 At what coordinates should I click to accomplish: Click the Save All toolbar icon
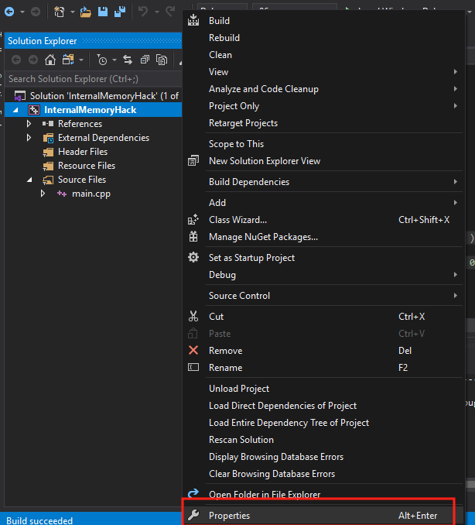120,12
